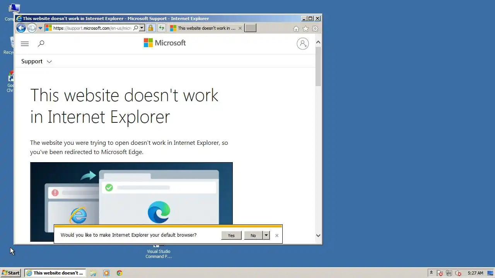Image resolution: width=495 pixels, height=278 pixels.
Task: Launch Windows Media Player from taskbar
Action: (x=106, y=273)
